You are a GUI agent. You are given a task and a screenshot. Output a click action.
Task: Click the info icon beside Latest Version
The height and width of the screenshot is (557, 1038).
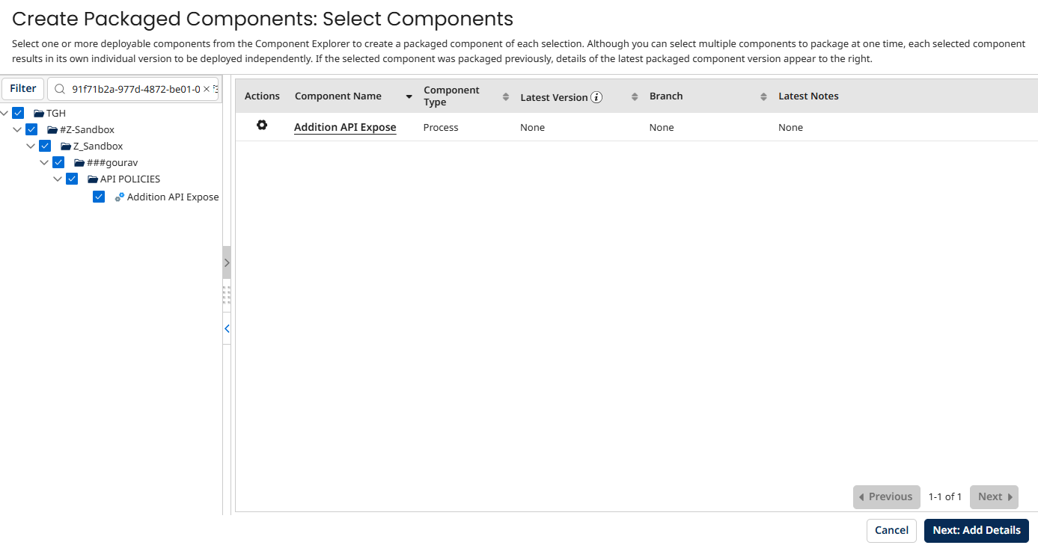(x=596, y=97)
